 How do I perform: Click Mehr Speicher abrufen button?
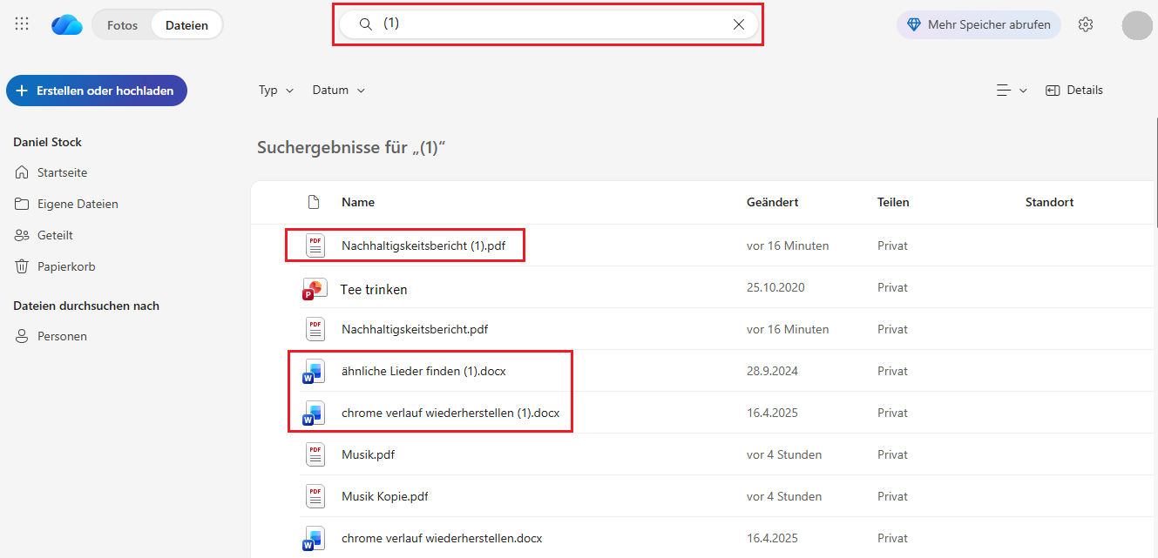[x=979, y=25]
